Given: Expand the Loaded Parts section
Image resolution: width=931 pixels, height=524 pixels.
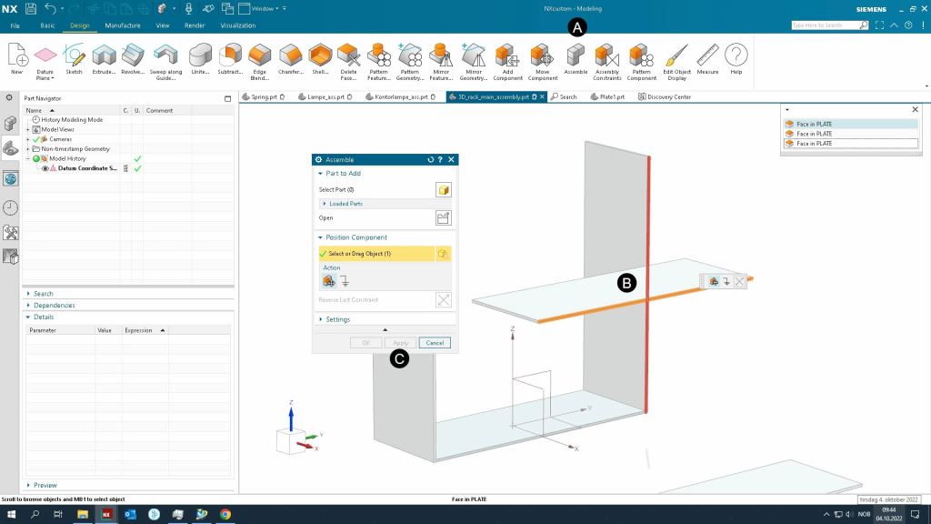Looking at the screenshot, I should tap(345, 204).
